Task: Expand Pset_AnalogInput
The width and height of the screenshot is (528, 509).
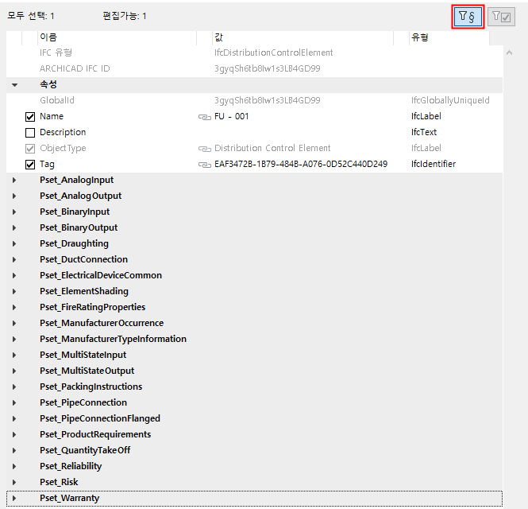Action: (14, 180)
